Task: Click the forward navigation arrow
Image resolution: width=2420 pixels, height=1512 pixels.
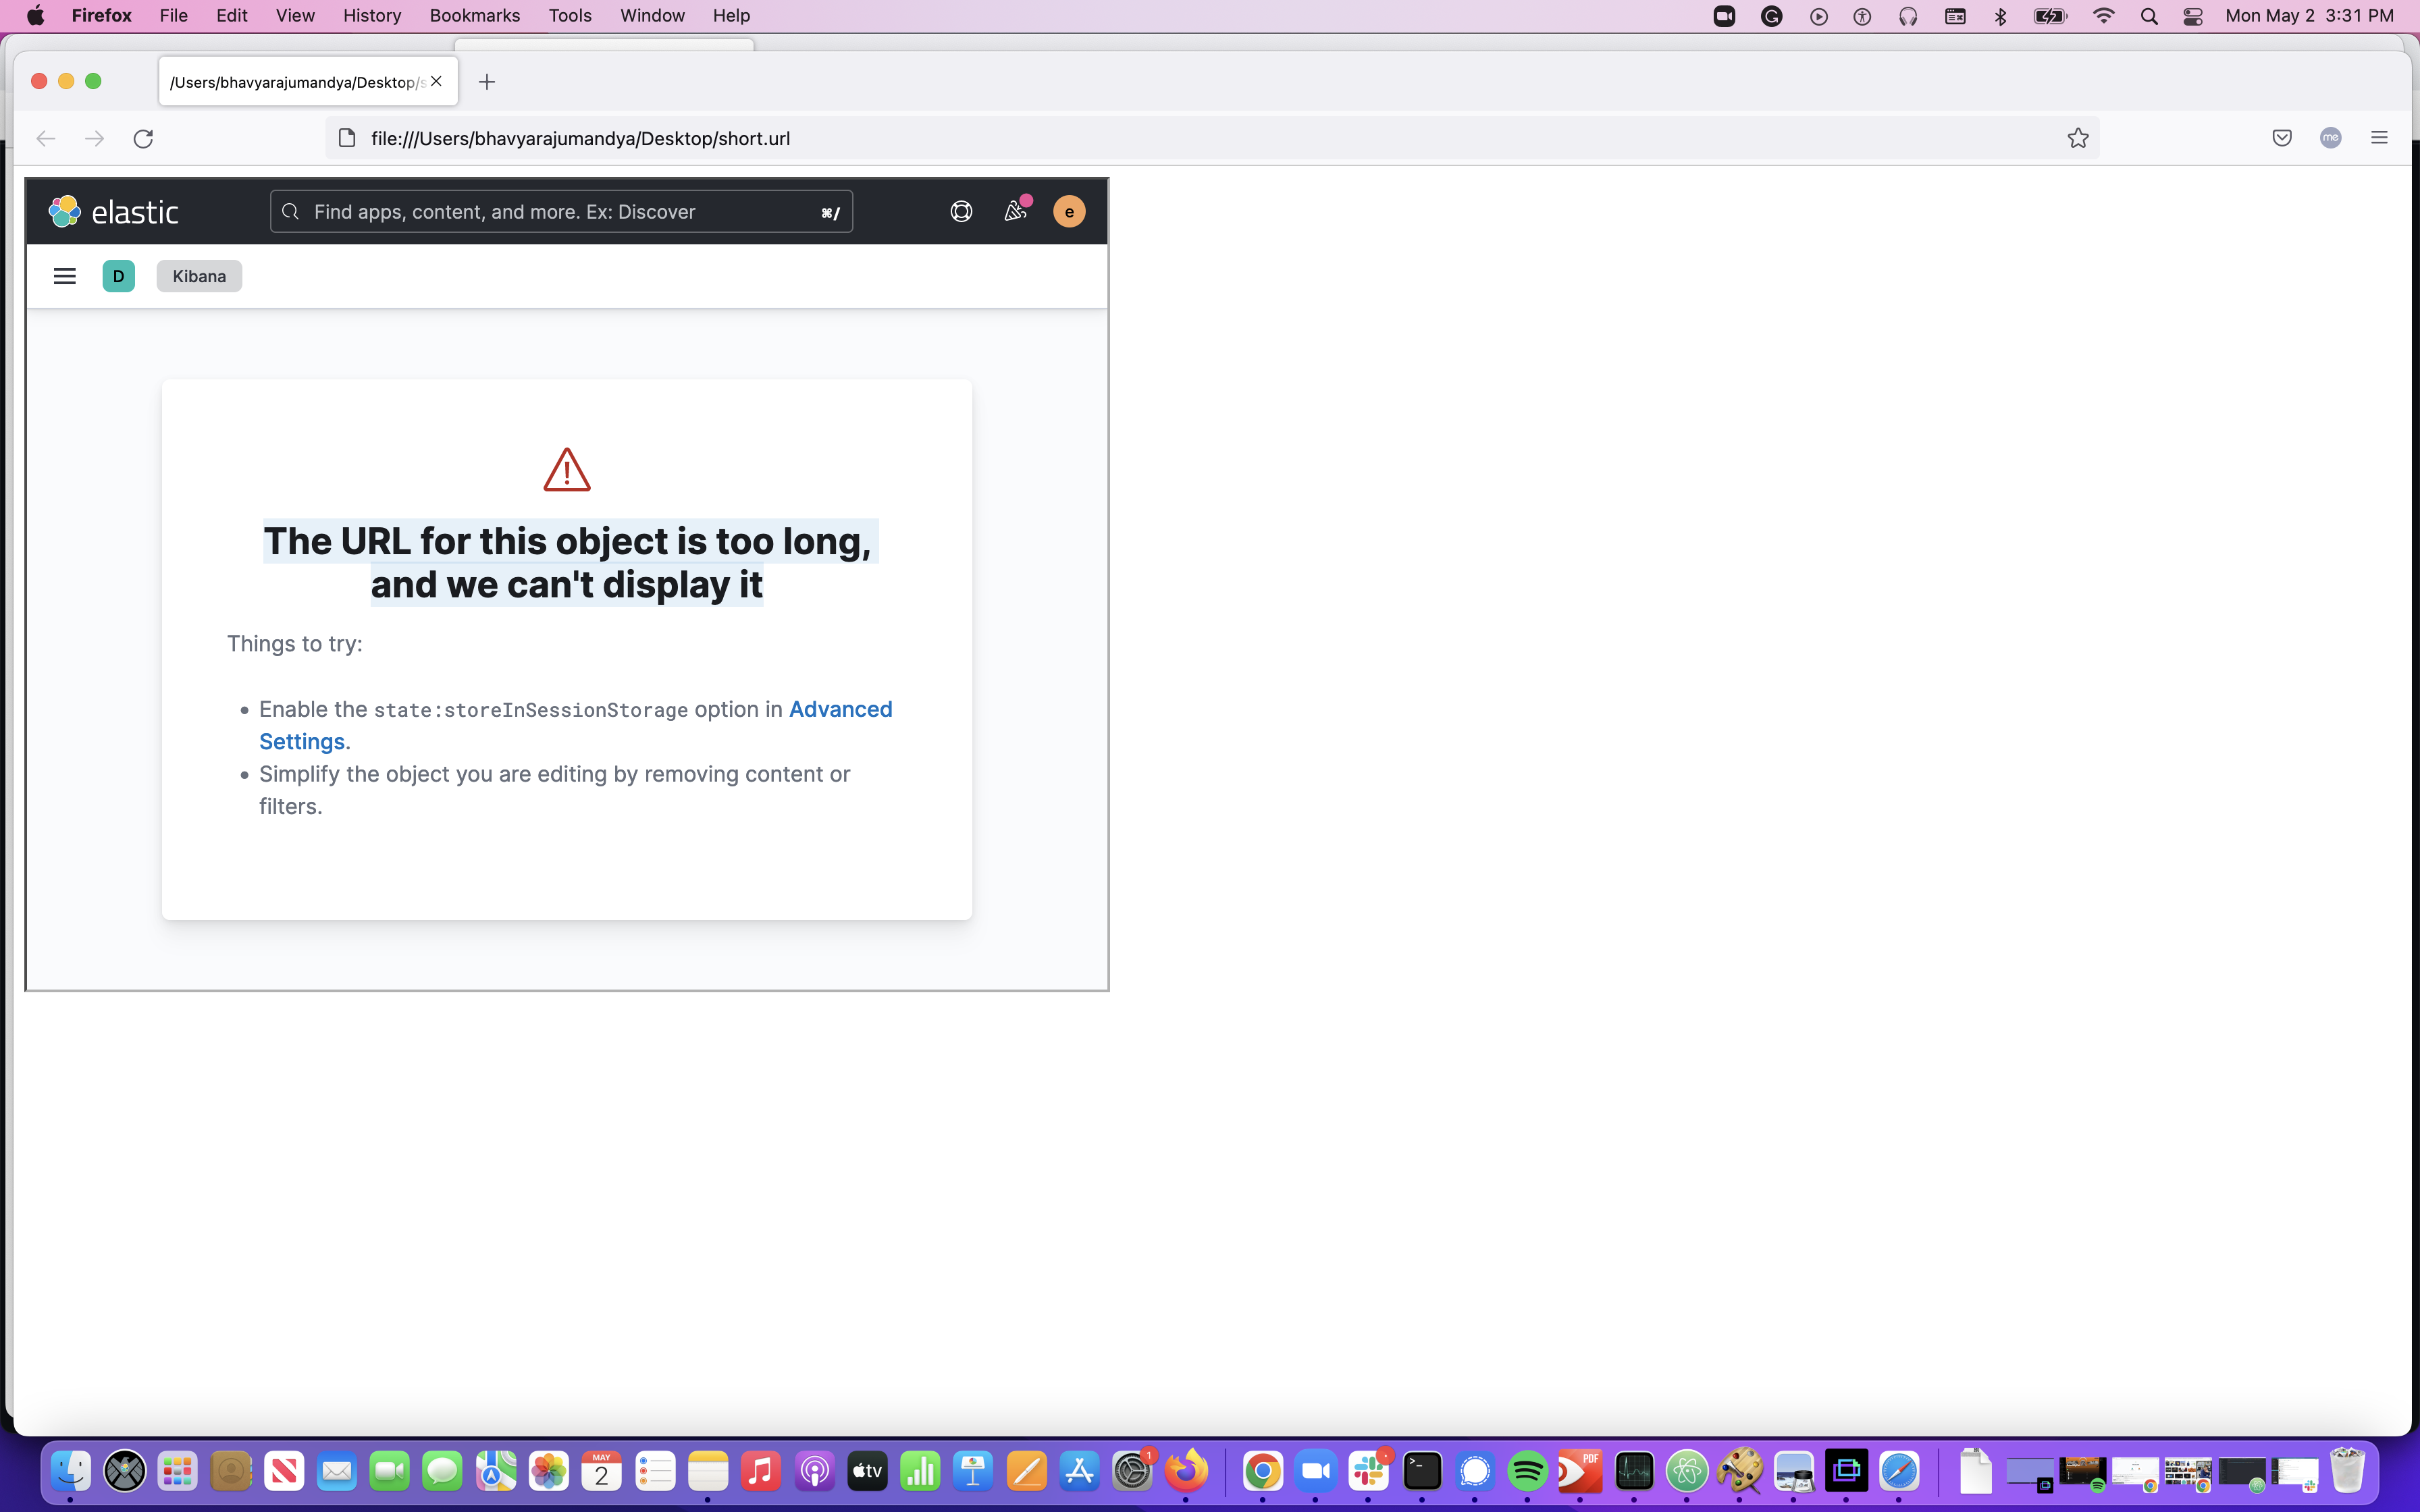Action: click(x=95, y=138)
